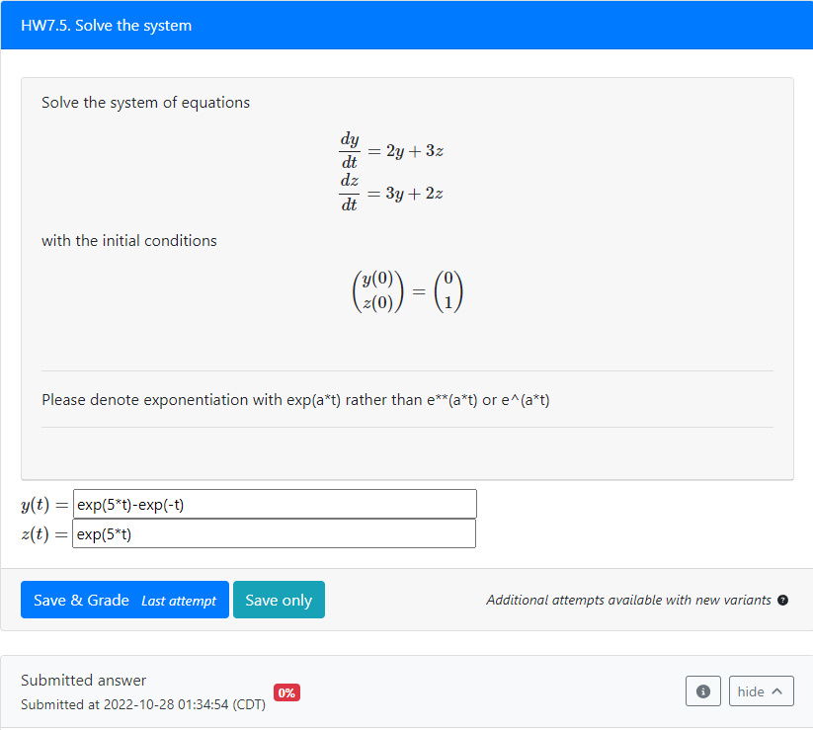Click the Solve the system of equations prompt

[x=145, y=102]
